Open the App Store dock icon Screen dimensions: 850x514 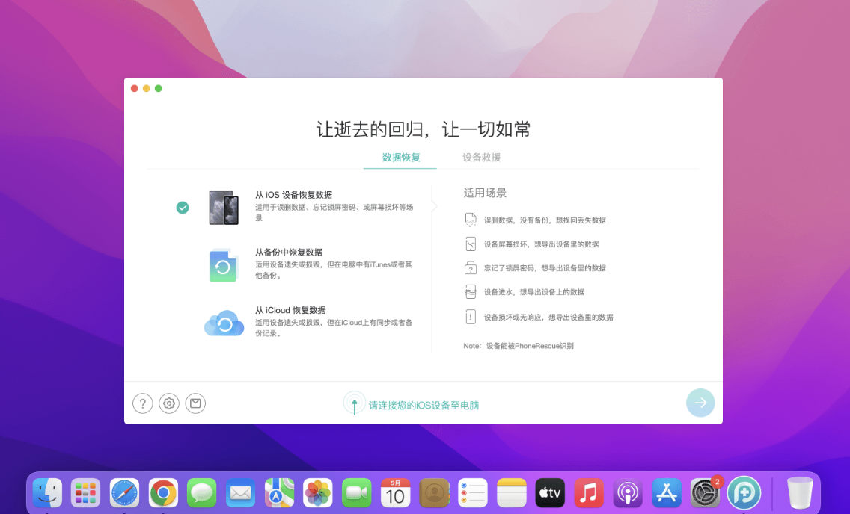[x=666, y=493]
